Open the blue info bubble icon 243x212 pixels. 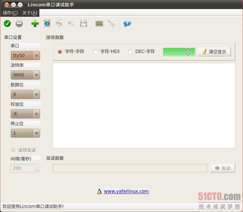tap(127, 23)
